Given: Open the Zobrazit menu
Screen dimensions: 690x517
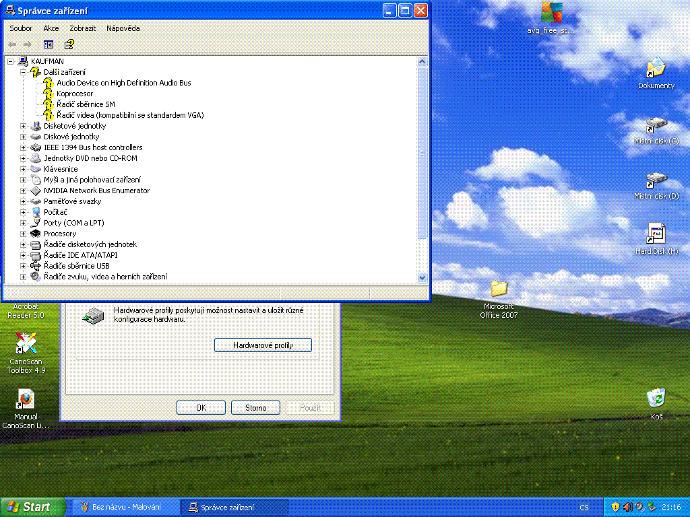Looking at the screenshot, I should coord(82,28).
